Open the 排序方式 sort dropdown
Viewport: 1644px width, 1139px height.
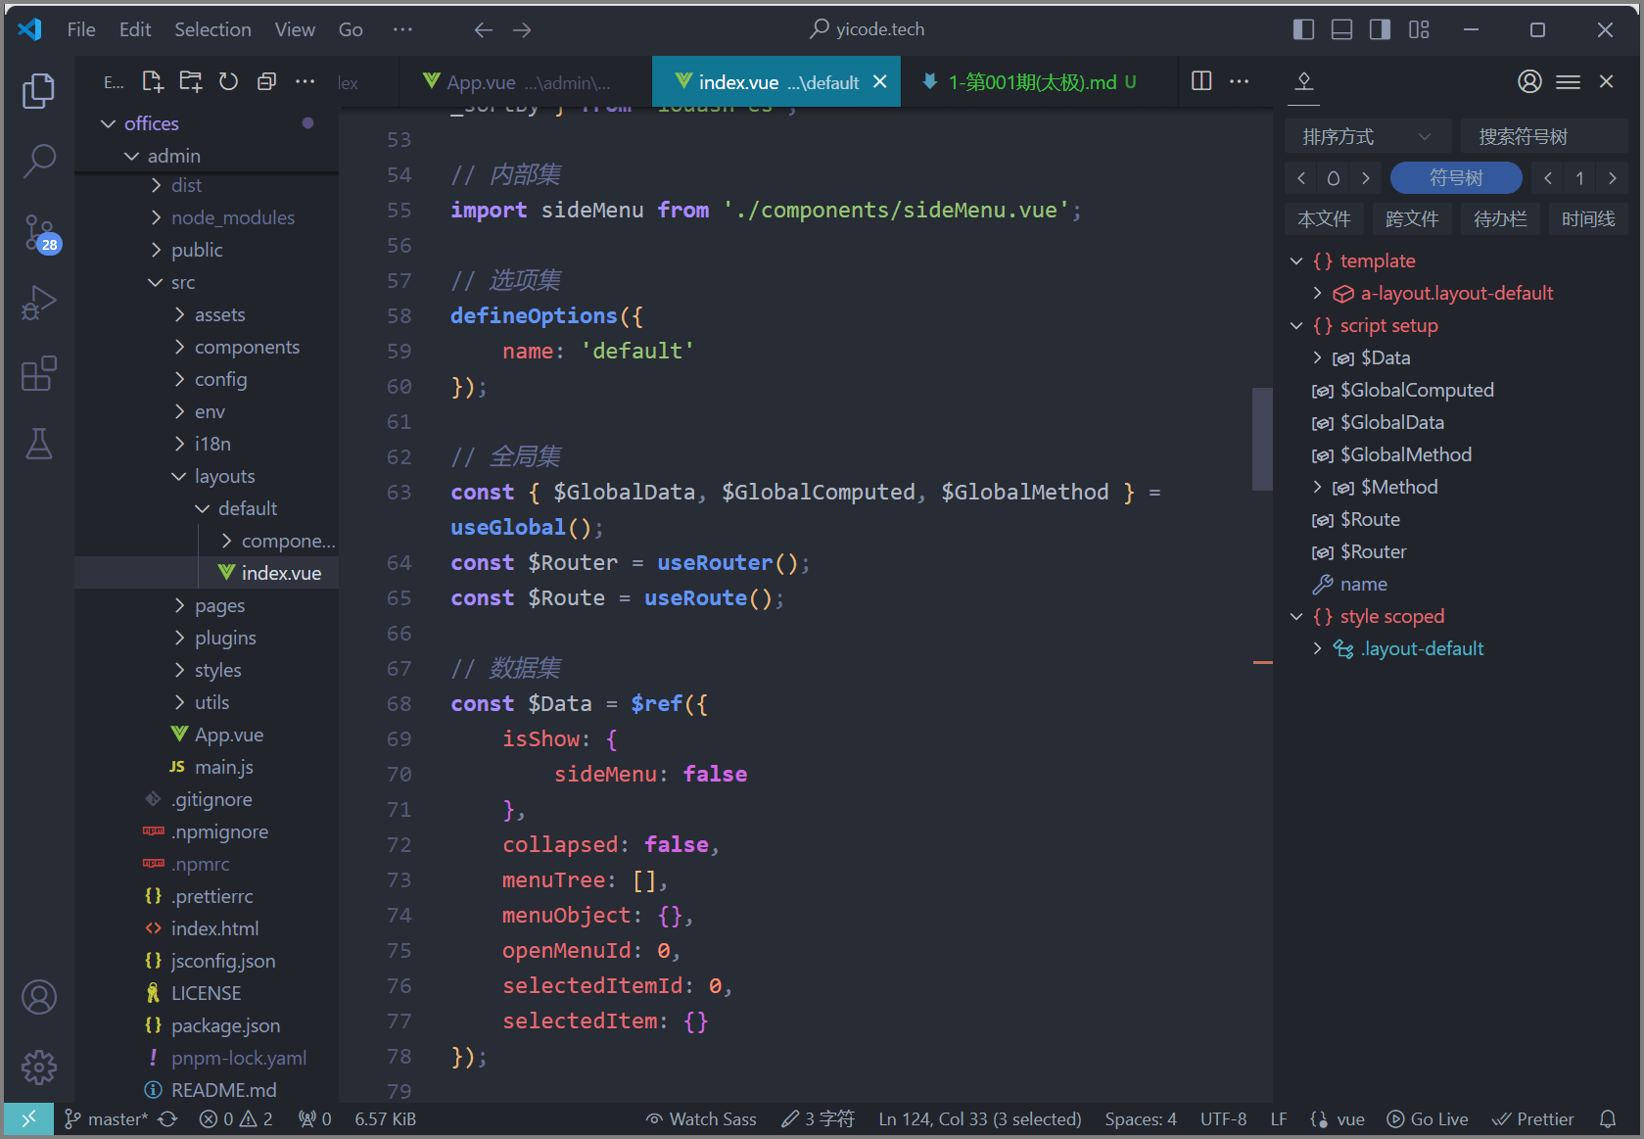tap(1368, 136)
